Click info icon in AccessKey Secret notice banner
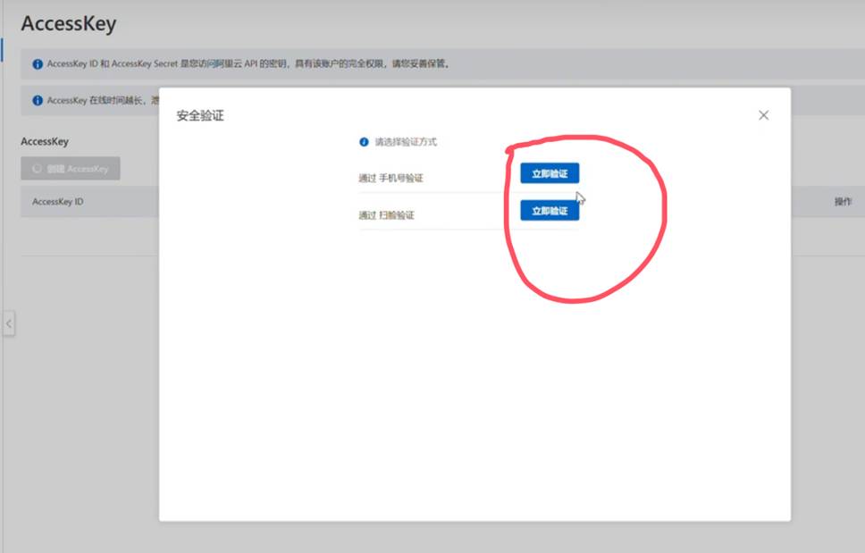 click(x=38, y=64)
